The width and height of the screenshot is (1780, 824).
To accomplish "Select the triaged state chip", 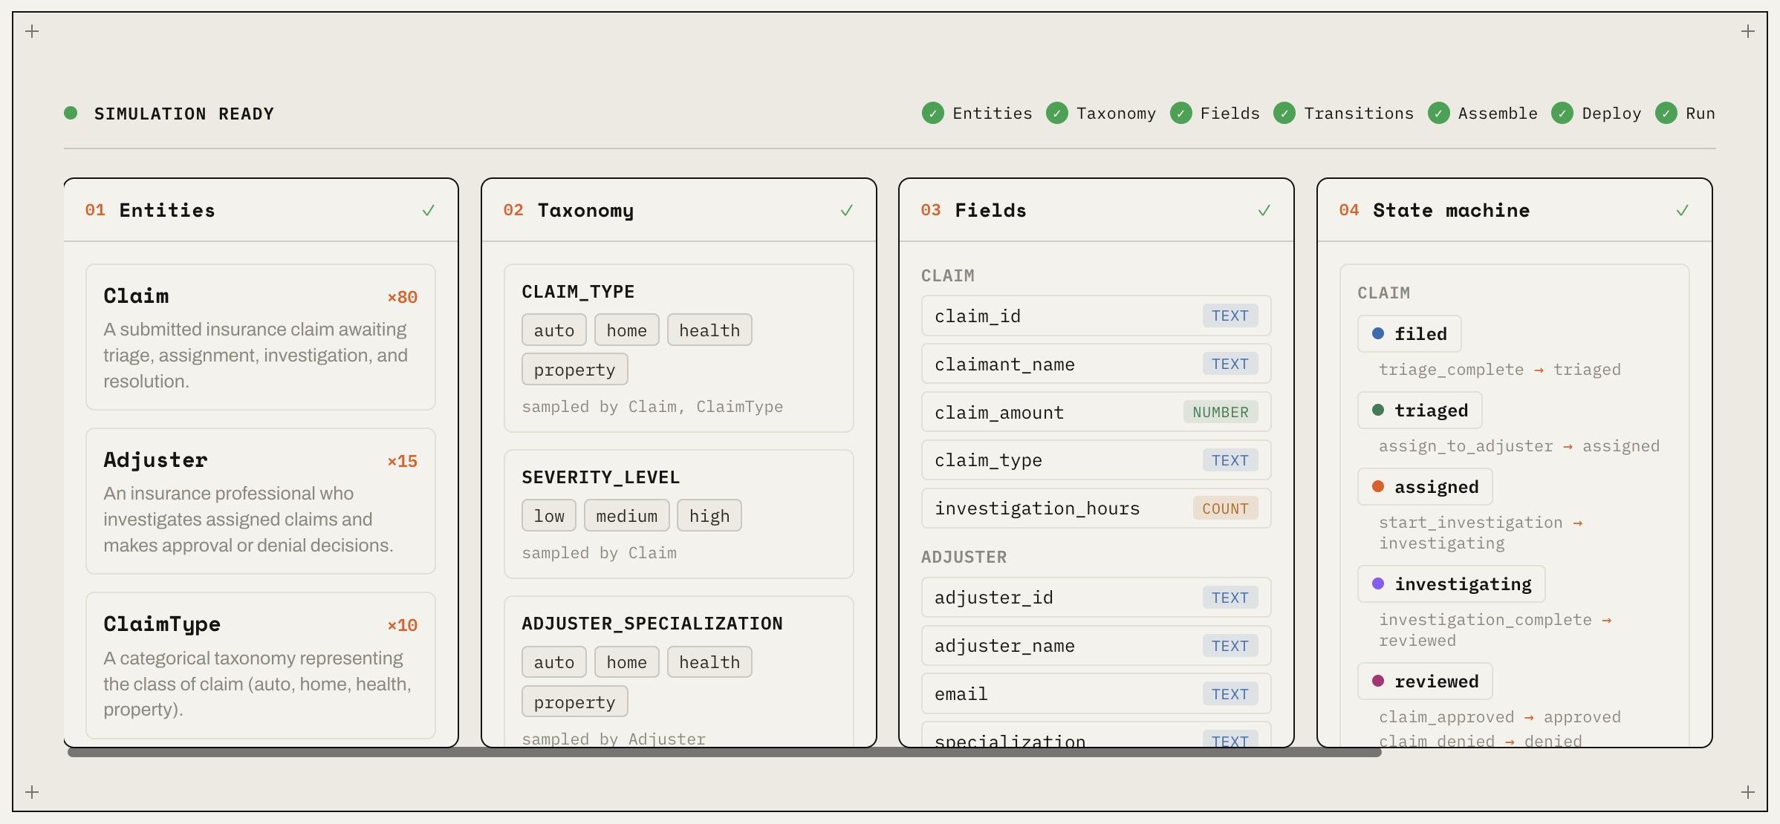I will click(1420, 411).
